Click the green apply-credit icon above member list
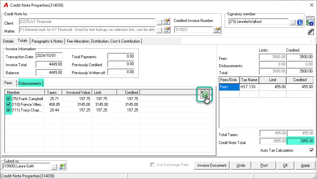317x179 pixels. (x=205, y=94)
